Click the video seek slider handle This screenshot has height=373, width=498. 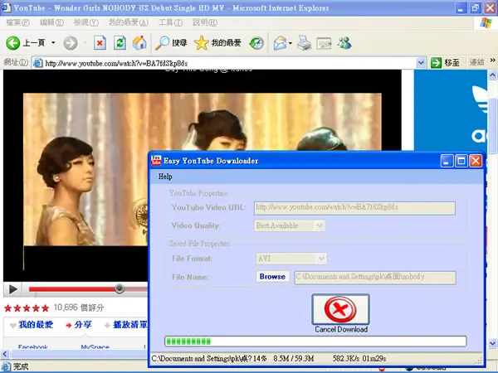(x=120, y=288)
